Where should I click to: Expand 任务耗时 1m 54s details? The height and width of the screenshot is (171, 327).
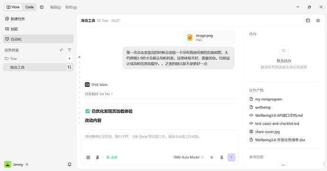pos(99,94)
